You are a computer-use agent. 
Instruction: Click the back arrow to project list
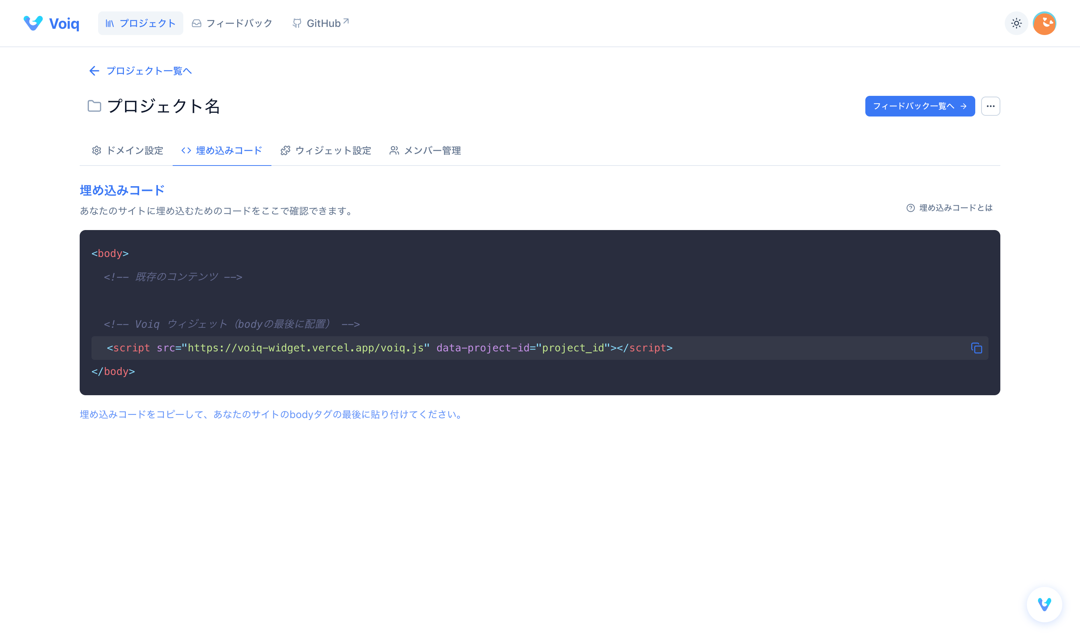[x=94, y=71]
